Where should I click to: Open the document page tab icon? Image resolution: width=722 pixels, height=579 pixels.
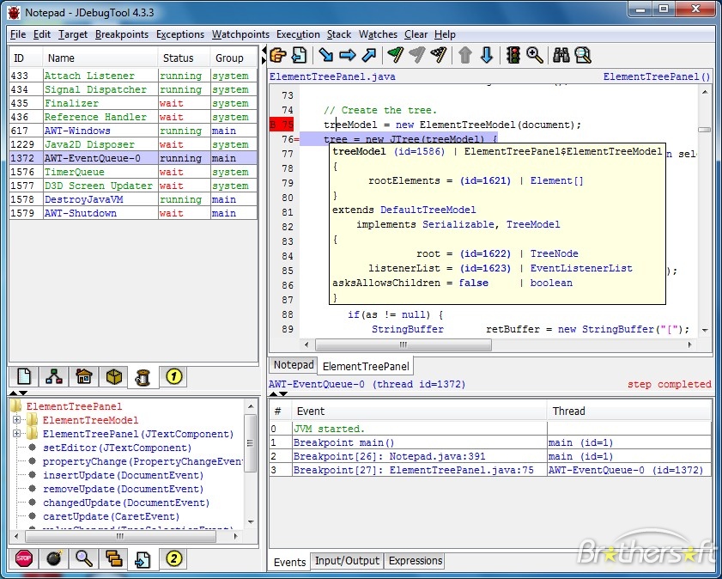pos(24,377)
